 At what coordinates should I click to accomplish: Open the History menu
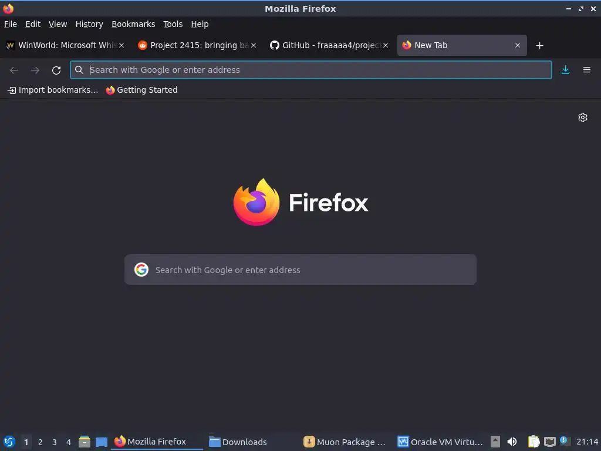point(89,24)
